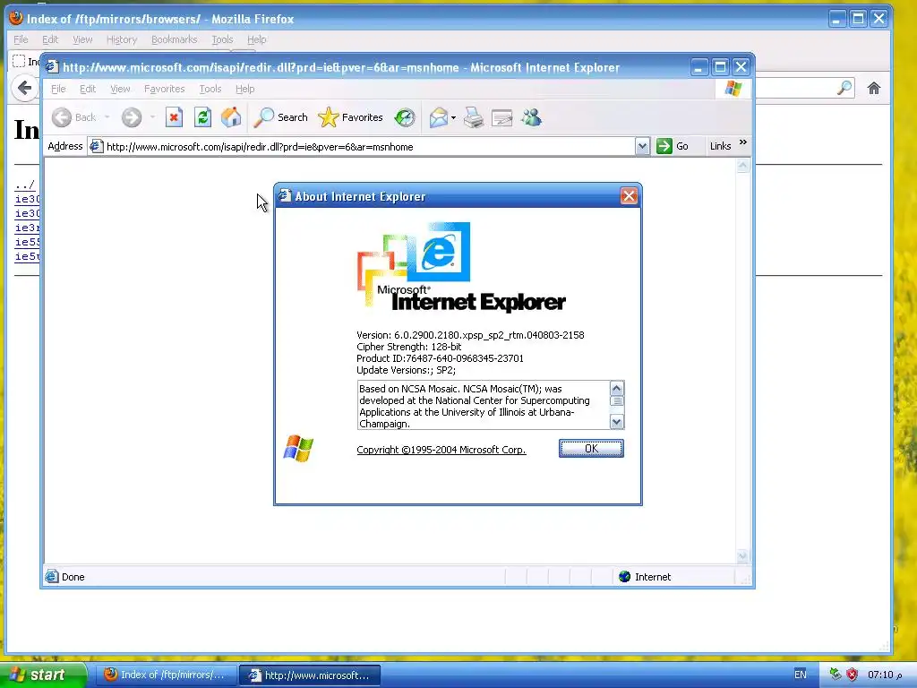Click the EN language indicator
917x688 pixels.
pyautogui.click(x=800, y=675)
